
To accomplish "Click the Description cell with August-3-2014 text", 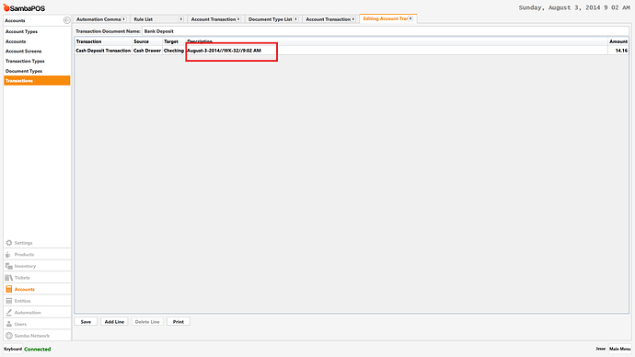I will pos(397,51).
